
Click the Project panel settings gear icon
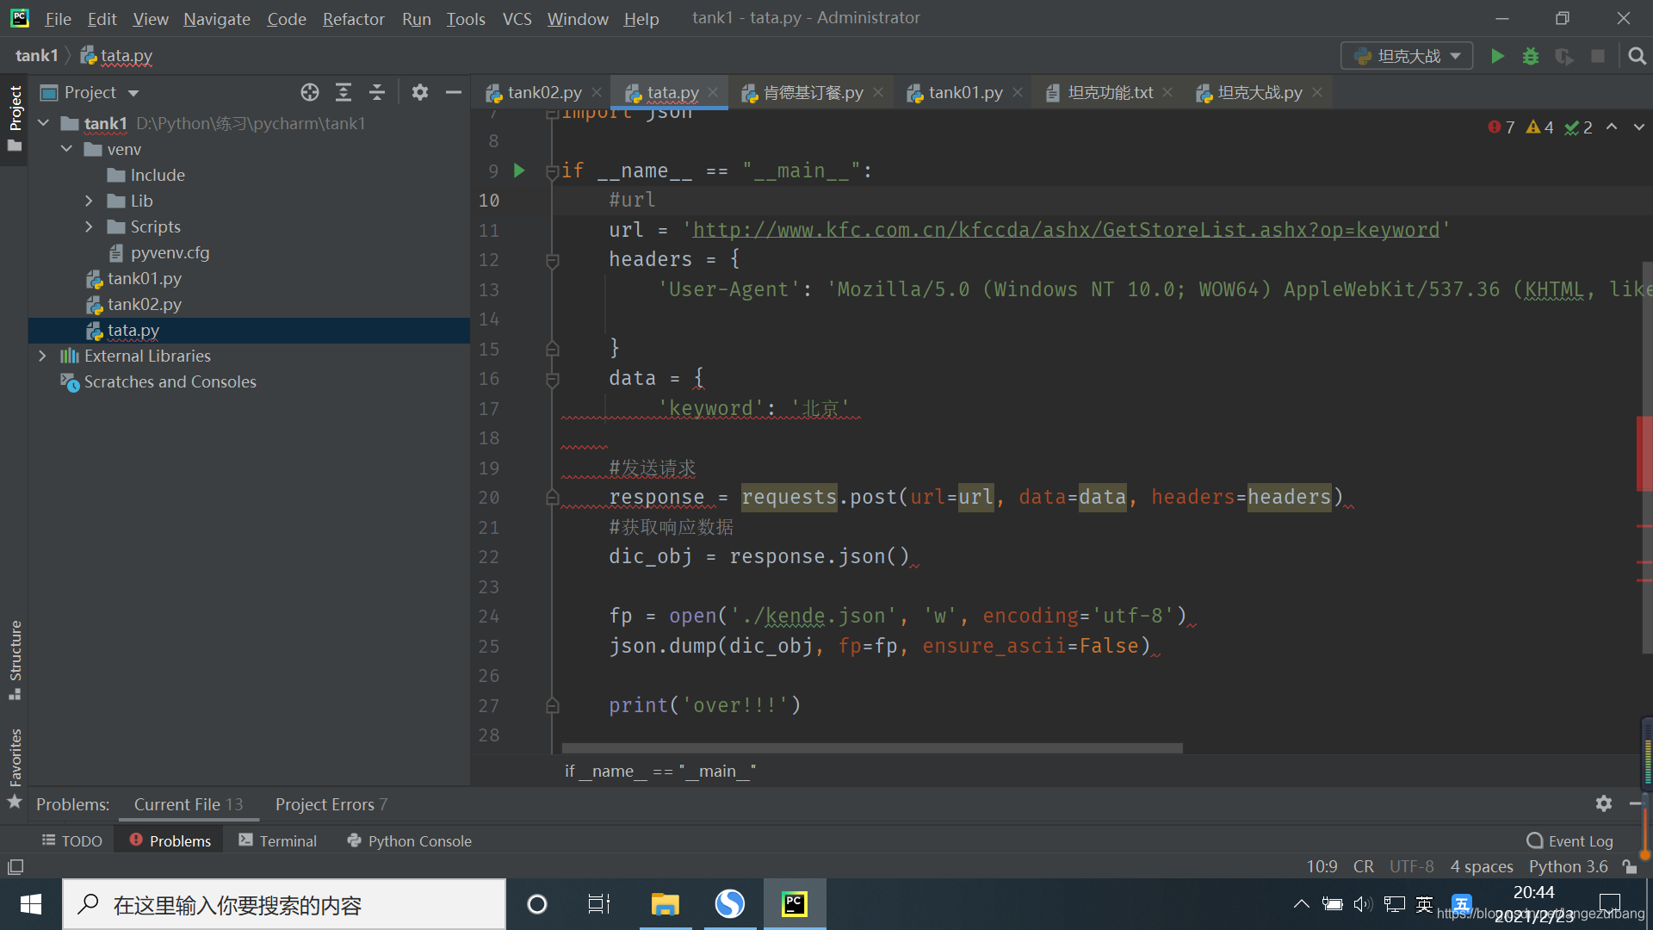coord(418,92)
